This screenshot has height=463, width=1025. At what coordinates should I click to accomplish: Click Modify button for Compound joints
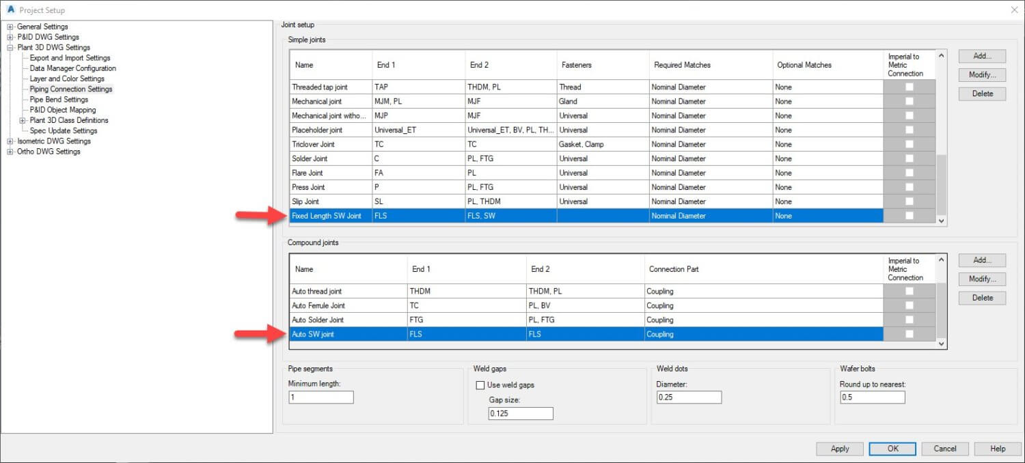click(x=982, y=279)
